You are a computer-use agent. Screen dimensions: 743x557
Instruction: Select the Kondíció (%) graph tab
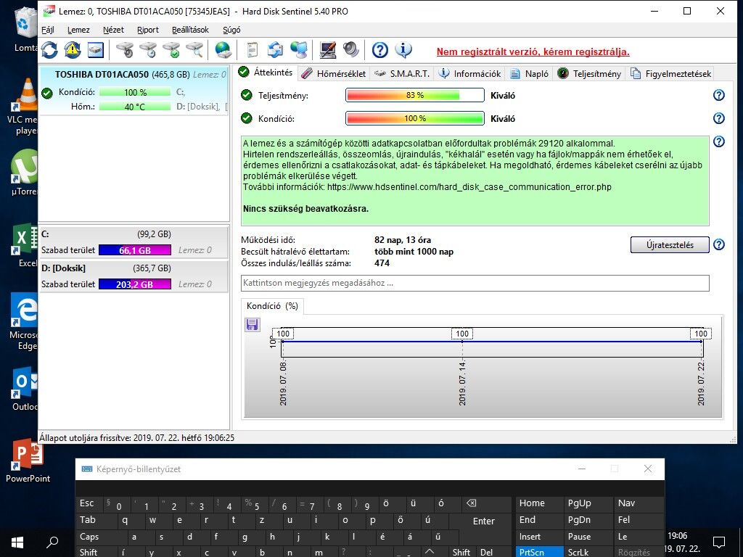[x=272, y=306]
